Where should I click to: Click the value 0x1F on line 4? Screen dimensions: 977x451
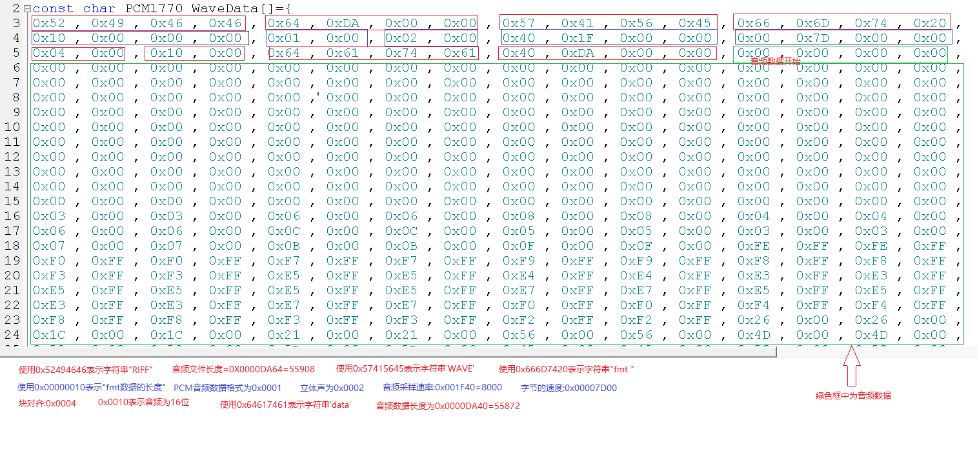[578, 38]
